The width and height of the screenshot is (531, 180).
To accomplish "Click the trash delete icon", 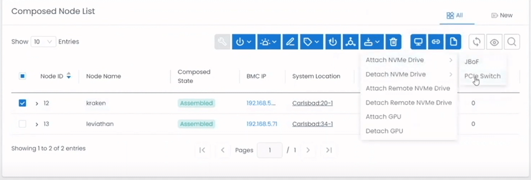I will coord(393,42).
